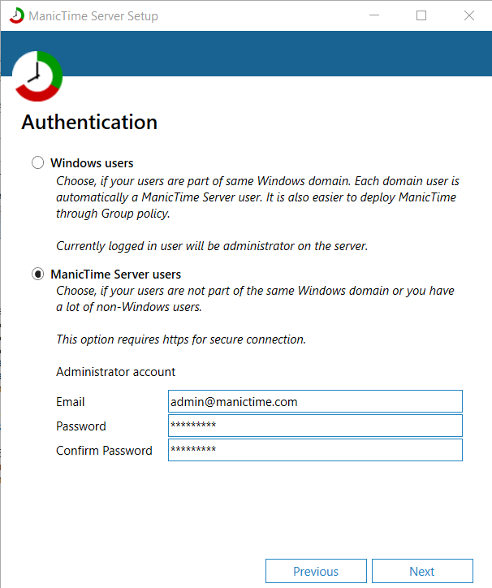Click the 'ManicTime Server users' label text
The image size is (492, 588).
116,275
